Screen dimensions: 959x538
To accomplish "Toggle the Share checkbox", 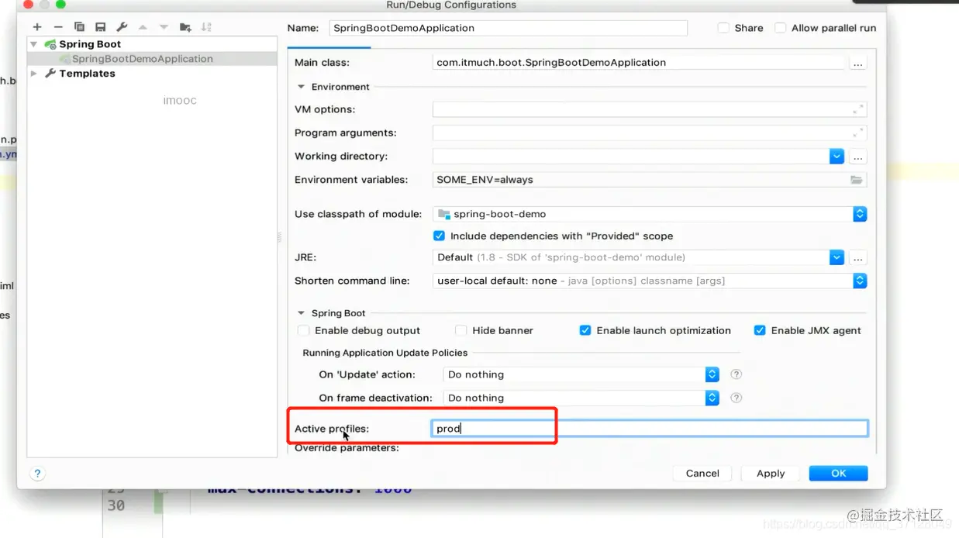I will click(x=723, y=28).
